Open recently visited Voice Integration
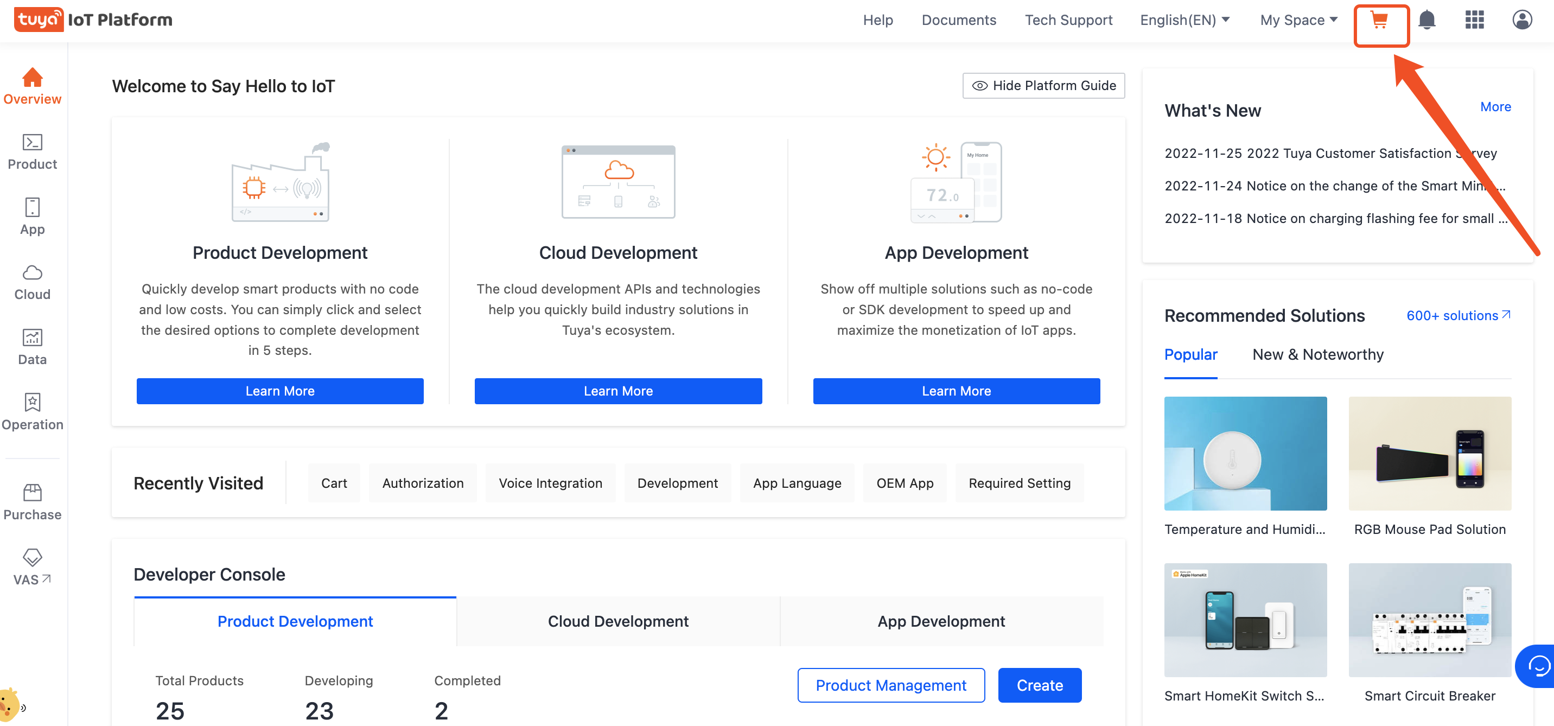Screen dimensions: 1554x726 click(551, 483)
